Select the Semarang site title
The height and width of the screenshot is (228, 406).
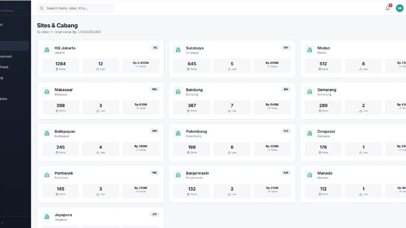(327, 90)
